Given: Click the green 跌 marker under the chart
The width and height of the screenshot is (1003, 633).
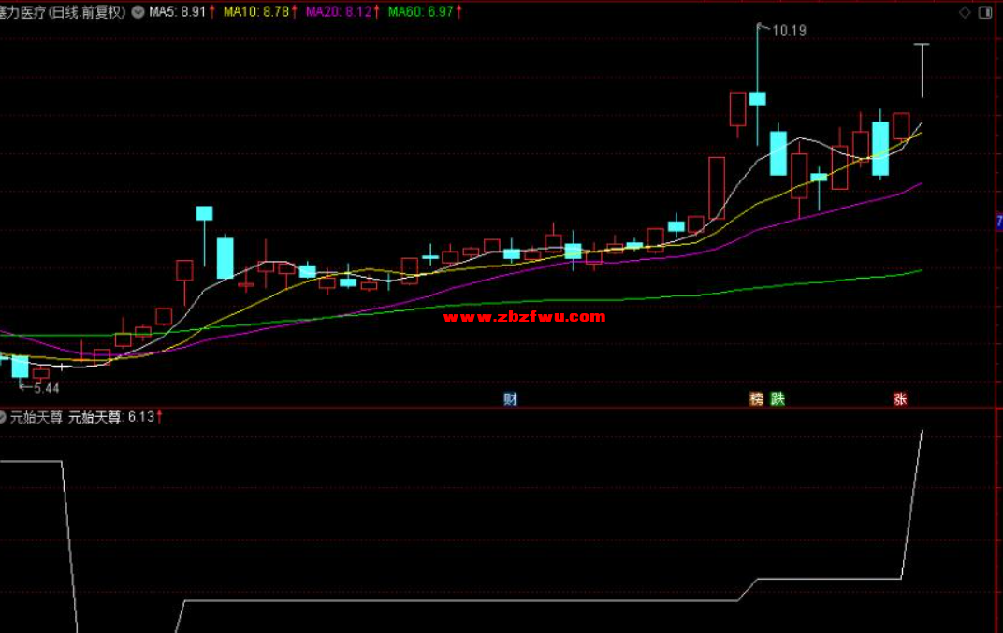Looking at the screenshot, I should (778, 399).
